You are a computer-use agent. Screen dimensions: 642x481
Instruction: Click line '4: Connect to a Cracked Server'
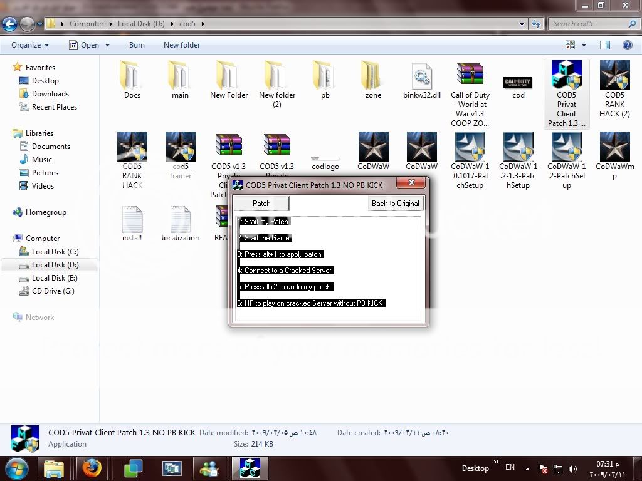[x=285, y=271]
